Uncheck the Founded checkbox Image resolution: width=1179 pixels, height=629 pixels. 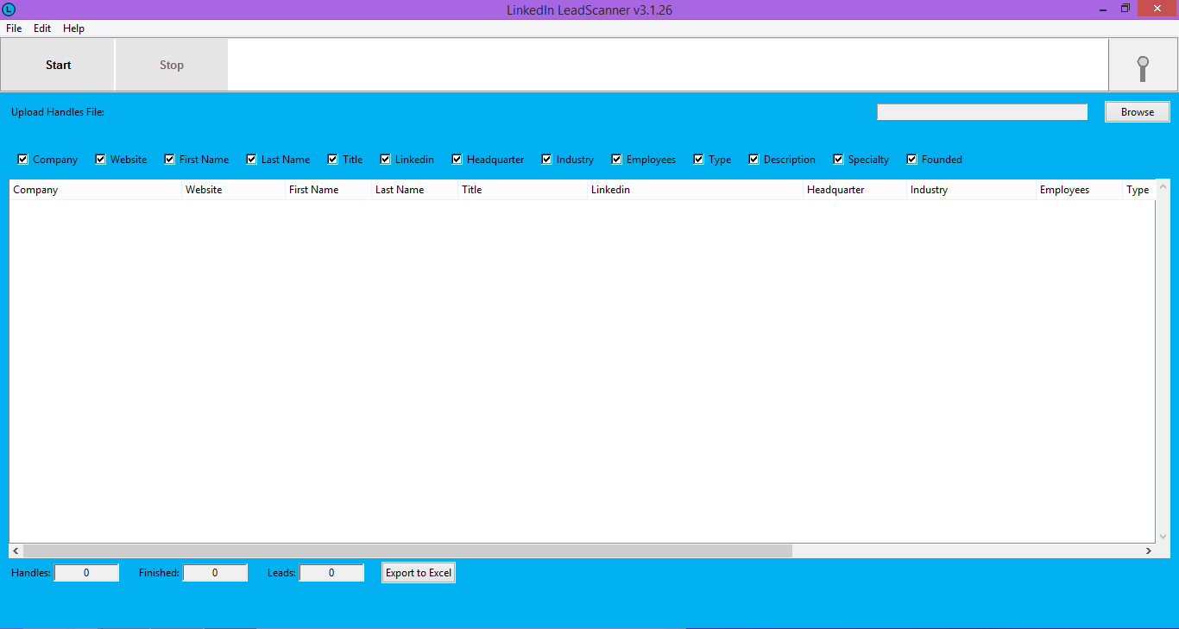tap(911, 160)
